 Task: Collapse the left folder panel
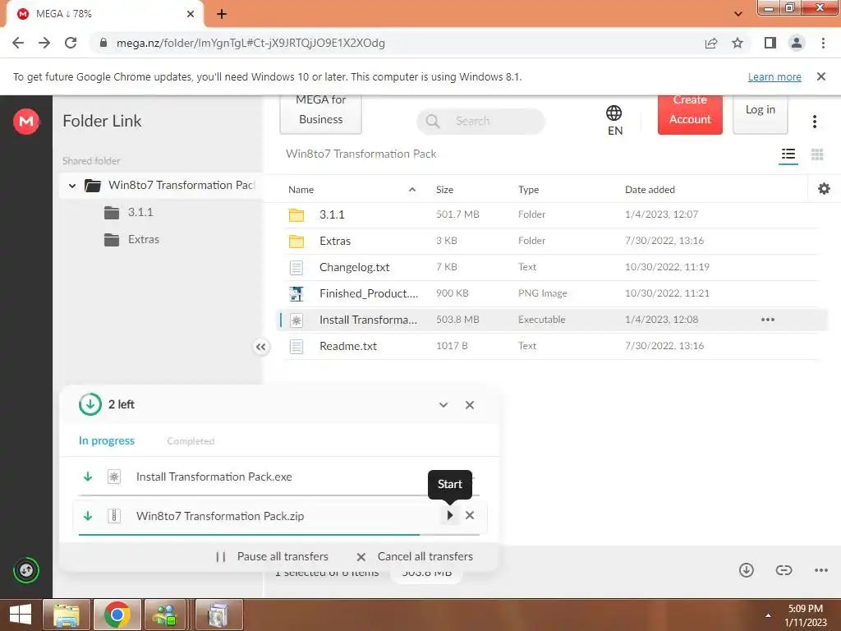[x=260, y=348]
